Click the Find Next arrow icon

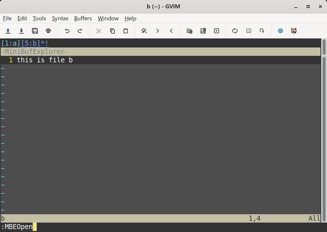click(158, 31)
